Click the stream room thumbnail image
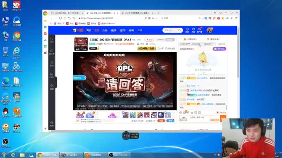282x158 pixels. (x=81, y=44)
